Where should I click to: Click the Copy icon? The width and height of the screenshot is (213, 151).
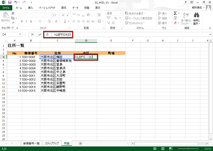13,18
